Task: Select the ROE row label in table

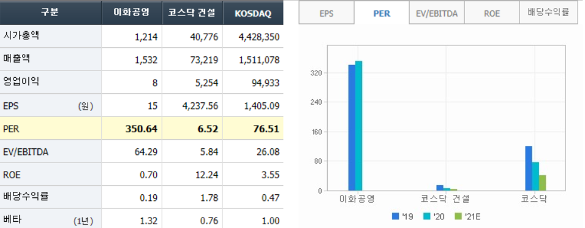Action: pos(12,175)
